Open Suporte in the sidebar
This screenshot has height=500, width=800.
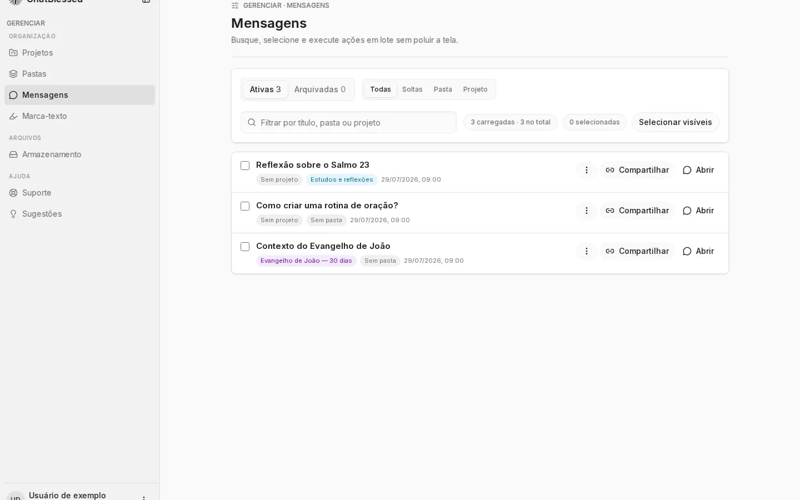click(x=79, y=193)
